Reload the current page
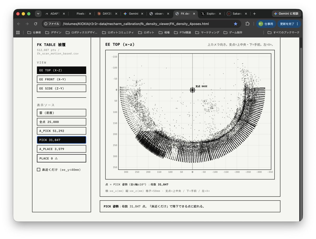Image resolution: width=316 pixels, height=239 pixels. tap(36, 24)
